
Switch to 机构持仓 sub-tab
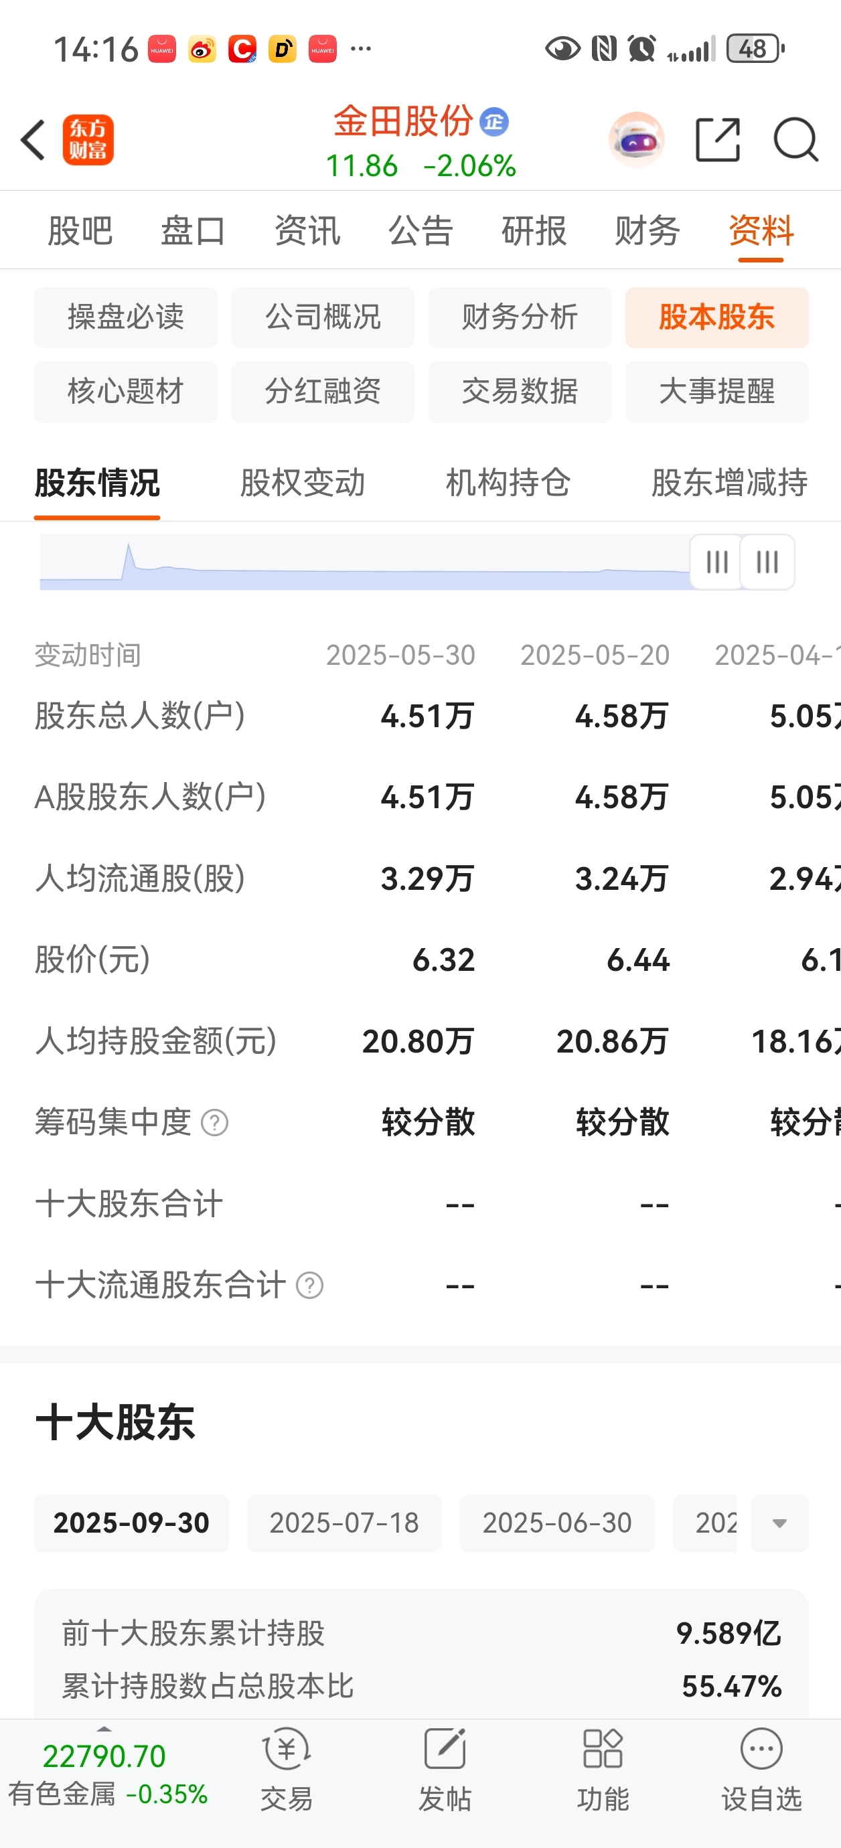(508, 482)
